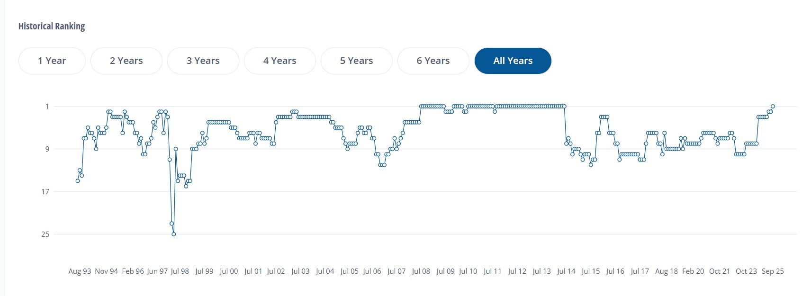Click the lowest data point at rank 25

[x=174, y=234]
